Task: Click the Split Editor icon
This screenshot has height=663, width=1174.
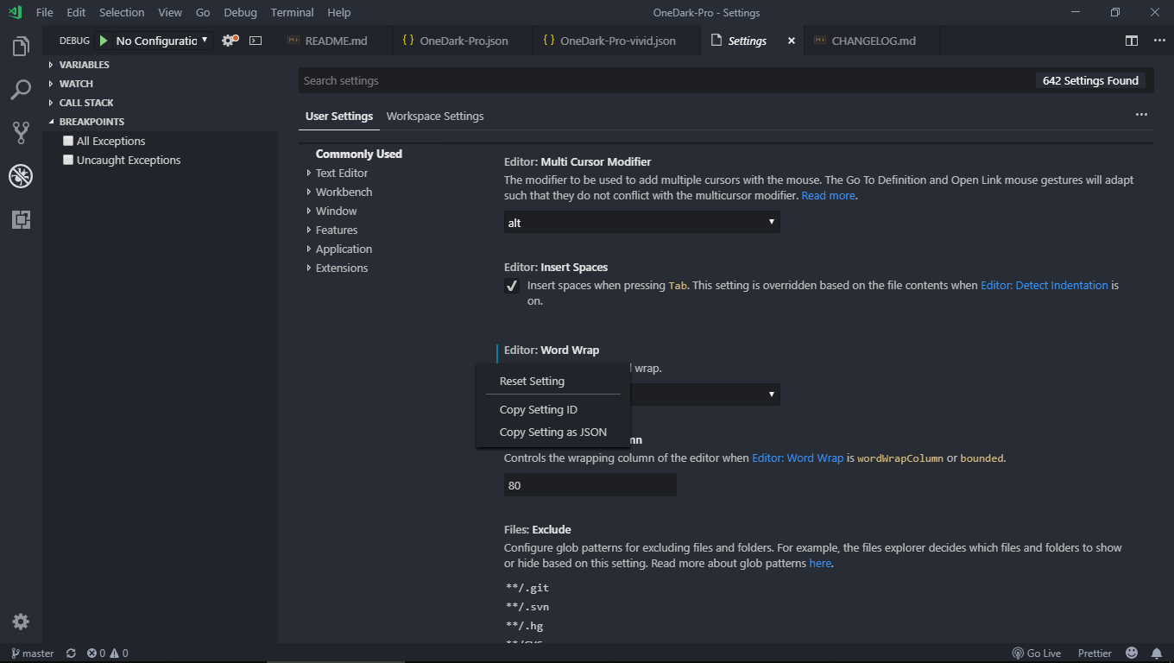Action: (1131, 40)
